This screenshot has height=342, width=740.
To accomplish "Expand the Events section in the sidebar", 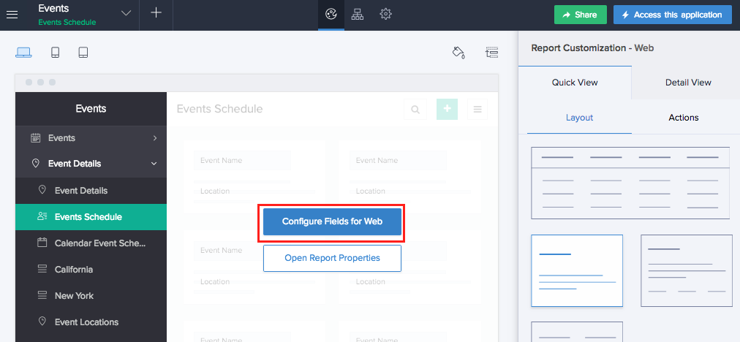I will coord(155,138).
